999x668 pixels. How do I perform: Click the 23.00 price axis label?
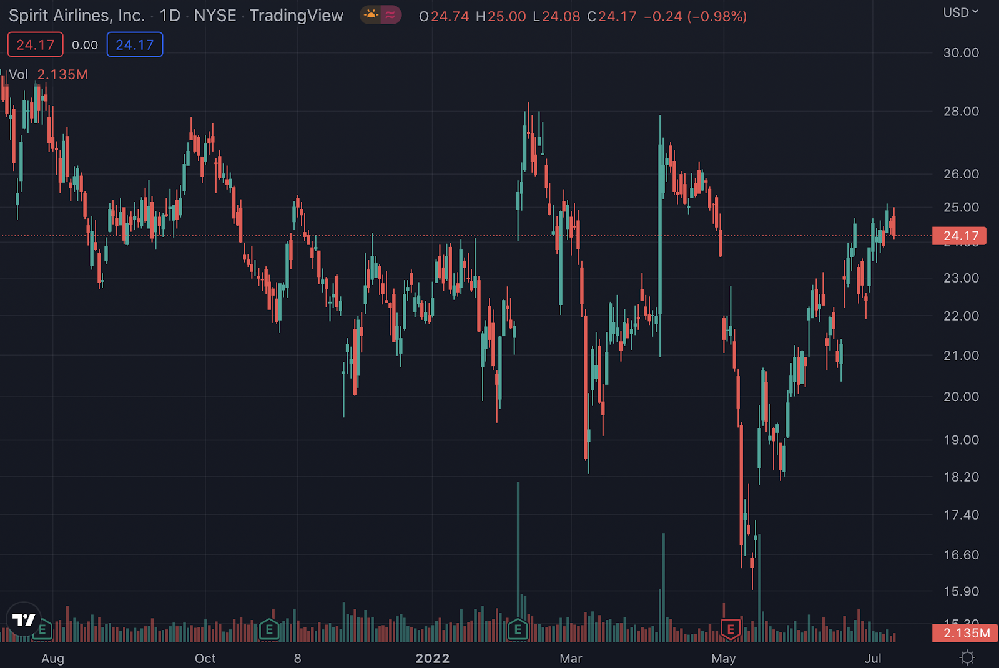pos(961,278)
